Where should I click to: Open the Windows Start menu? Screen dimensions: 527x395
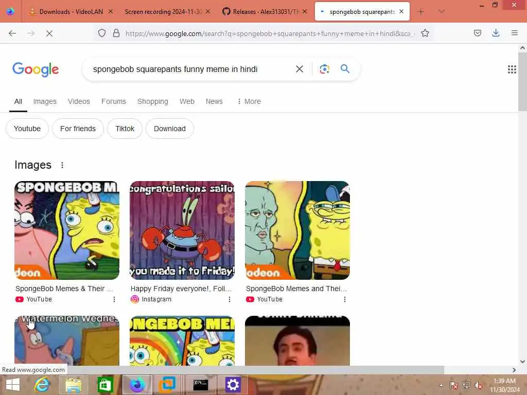point(13,385)
